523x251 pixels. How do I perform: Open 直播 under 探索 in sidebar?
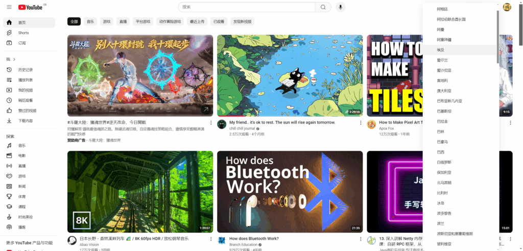point(29,166)
